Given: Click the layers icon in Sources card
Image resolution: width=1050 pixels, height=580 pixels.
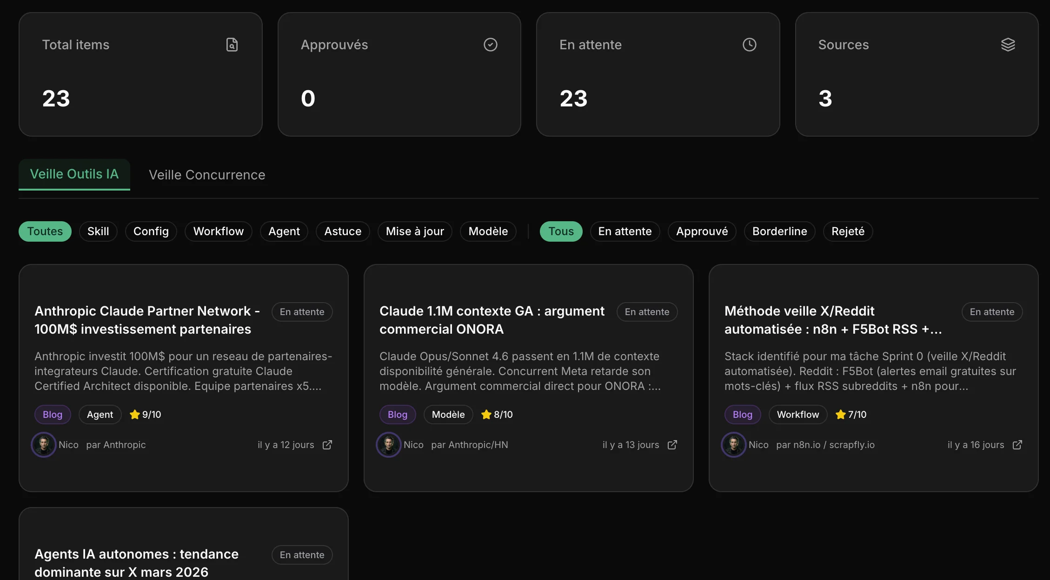Looking at the screenshot, I should click(x=1008, y=45).
